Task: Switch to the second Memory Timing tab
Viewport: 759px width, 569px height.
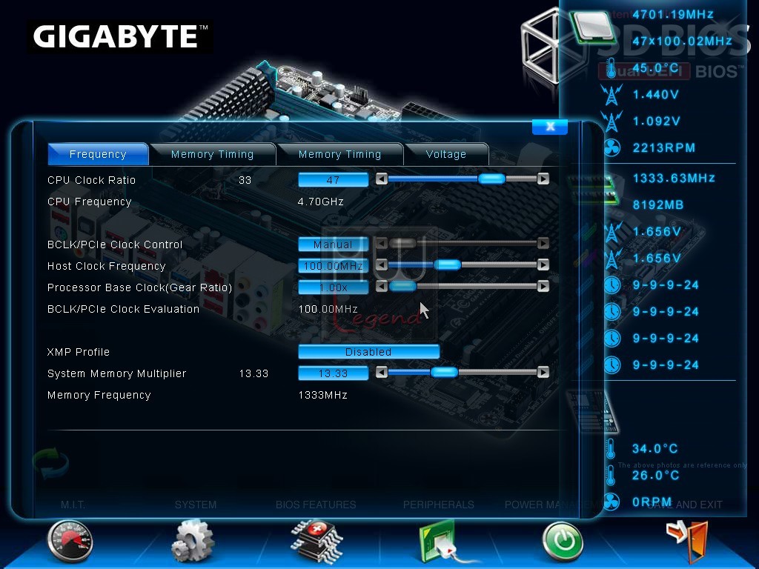Action: click(339, 154)
